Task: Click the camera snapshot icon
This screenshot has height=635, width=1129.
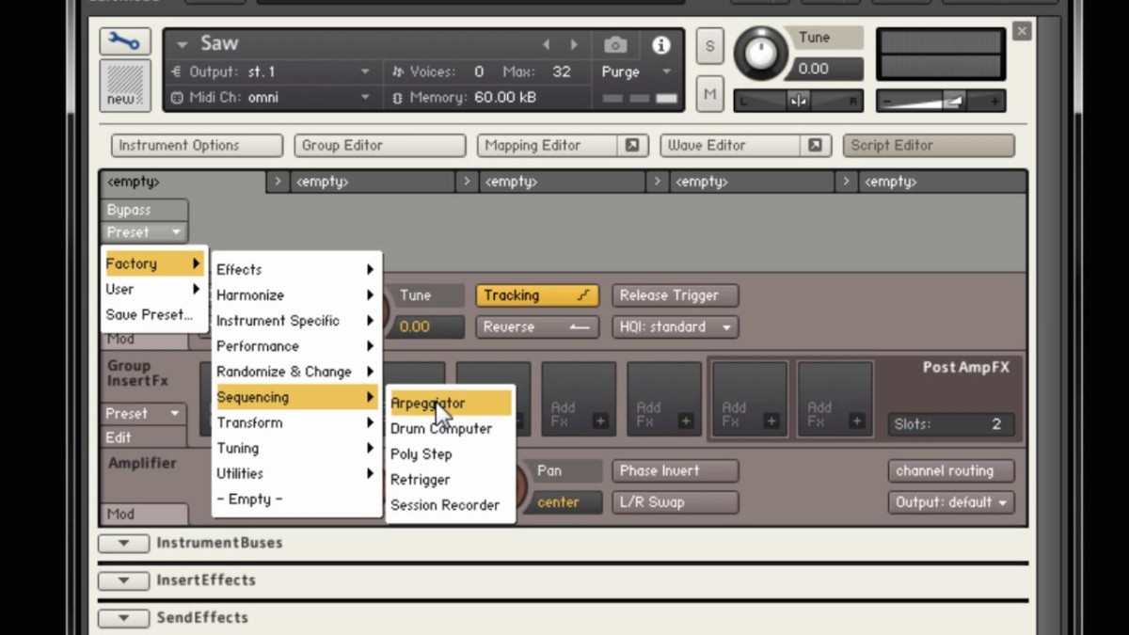Action: (615, 44)
